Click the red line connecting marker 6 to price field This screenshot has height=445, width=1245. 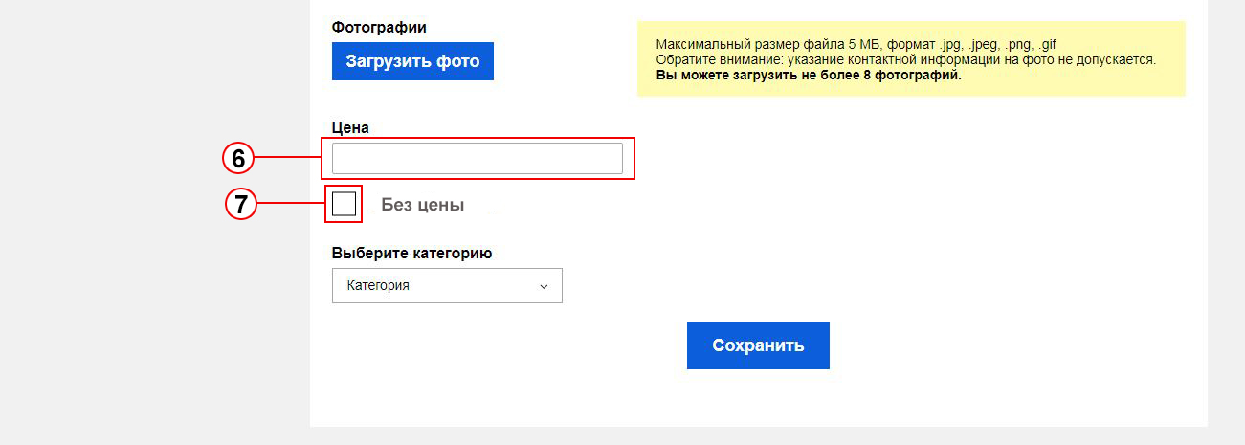288,158
